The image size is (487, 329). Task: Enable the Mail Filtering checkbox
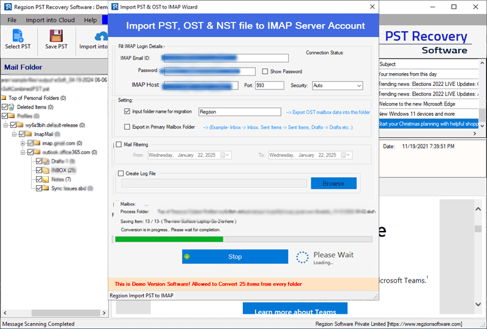[119, 144]
